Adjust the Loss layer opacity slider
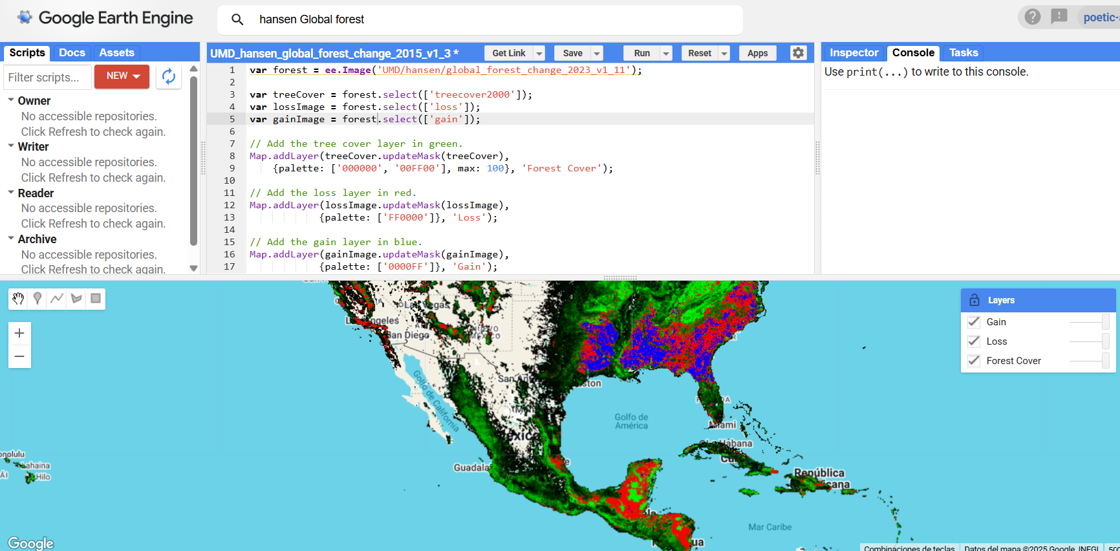This screenshot has width=1120, height=551. (x=1090, y=341)
